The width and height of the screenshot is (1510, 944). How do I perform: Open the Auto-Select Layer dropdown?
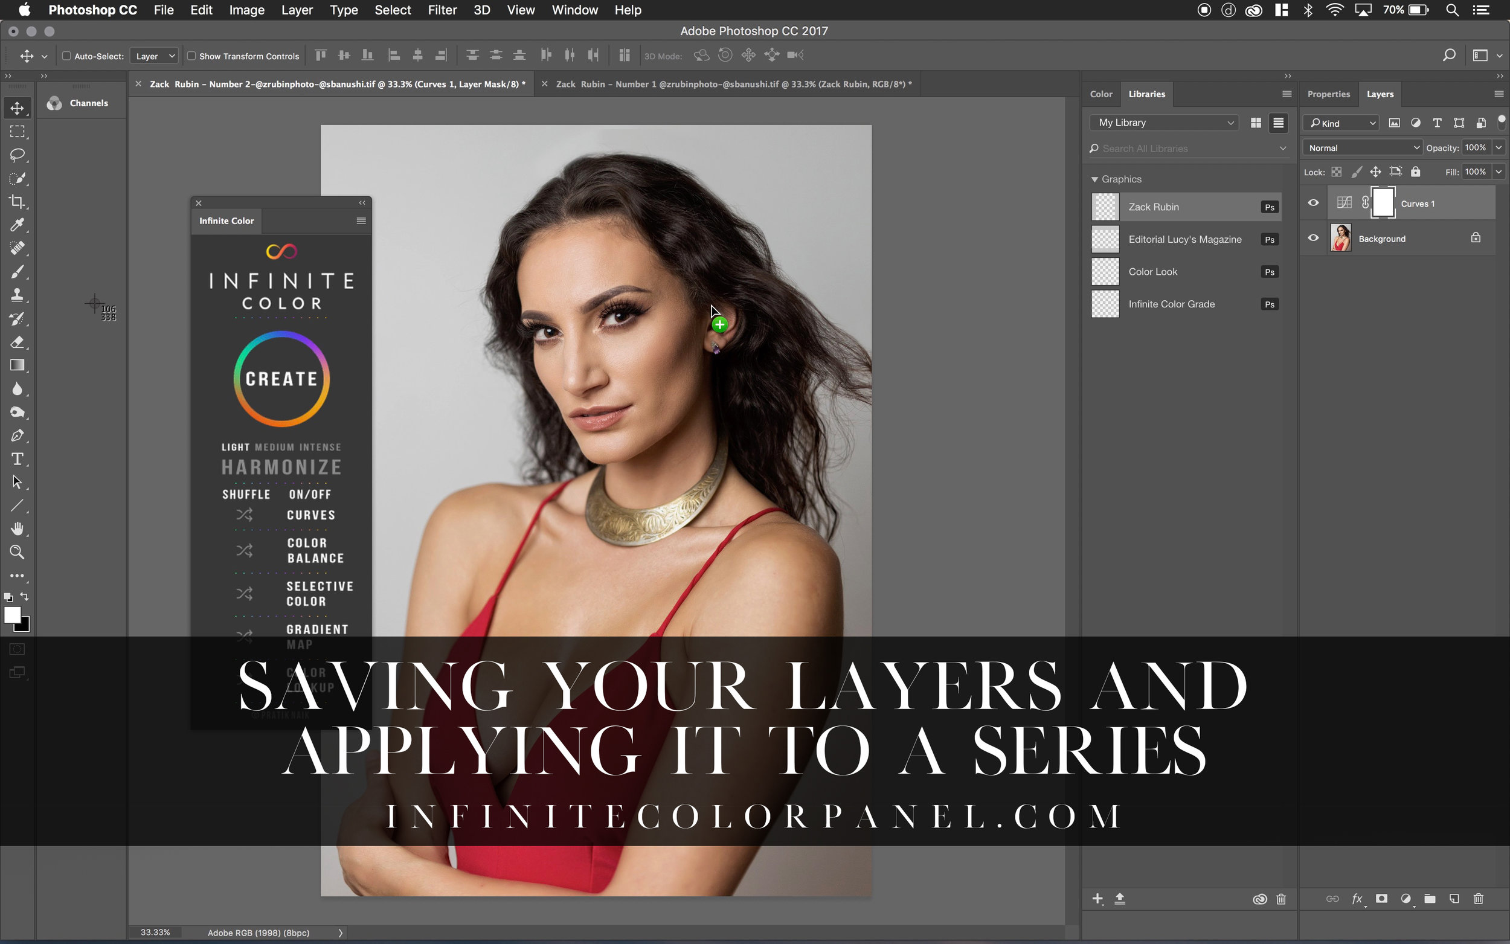coord(154,56)
